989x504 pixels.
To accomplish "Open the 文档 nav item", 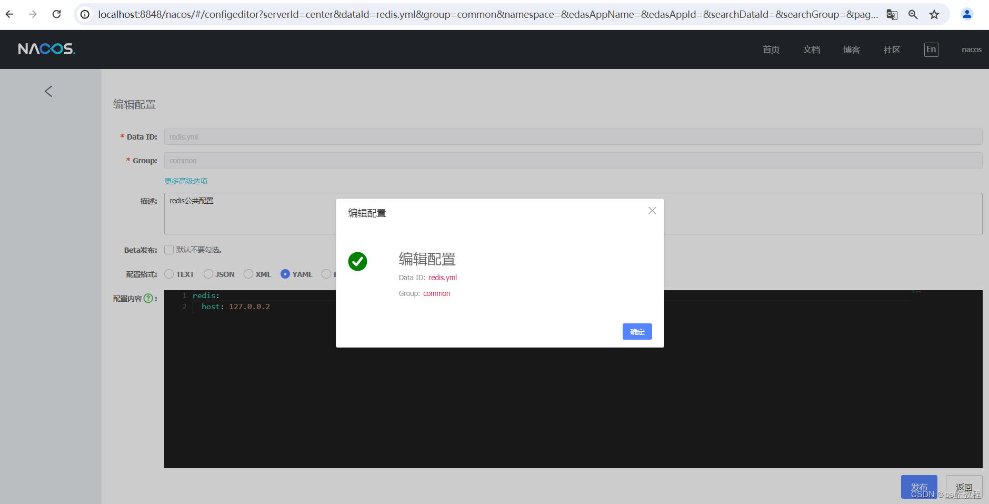I will [x=811, y=50].
